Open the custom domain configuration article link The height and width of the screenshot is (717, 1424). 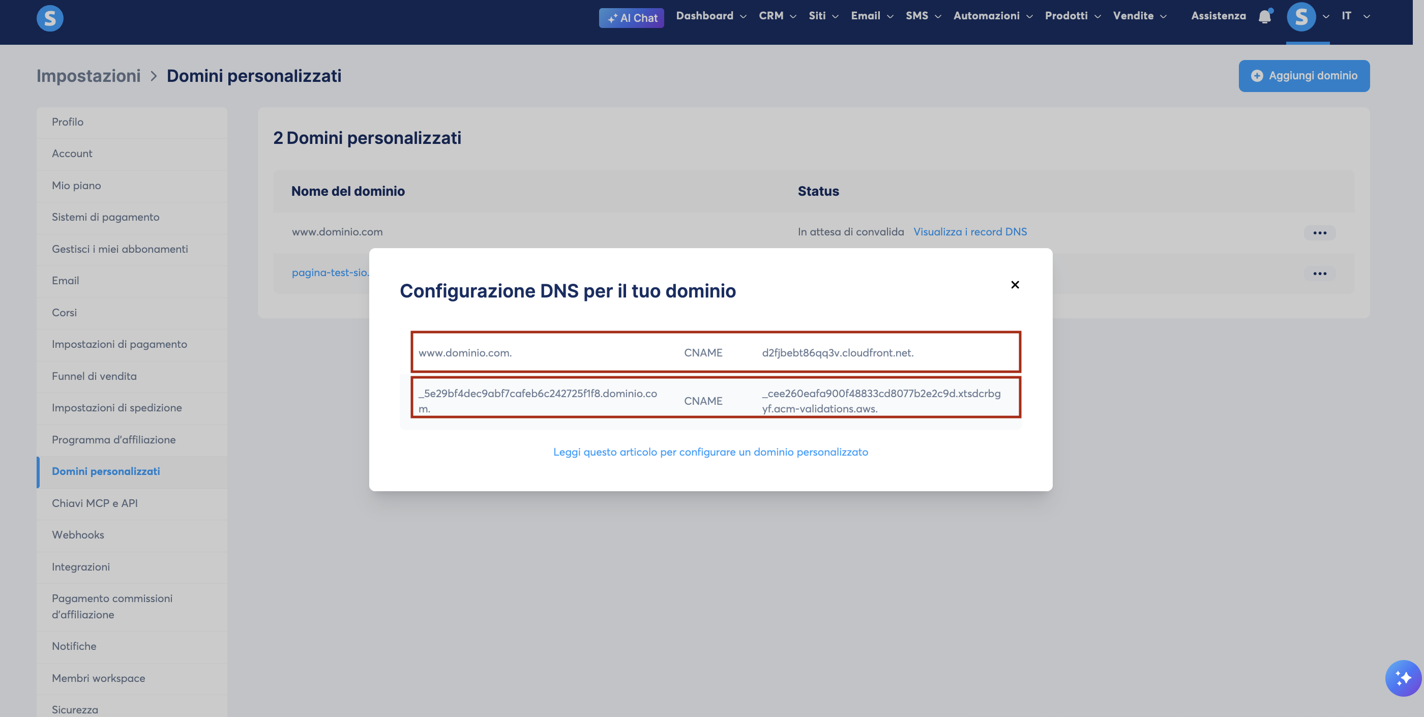(710, 452)
